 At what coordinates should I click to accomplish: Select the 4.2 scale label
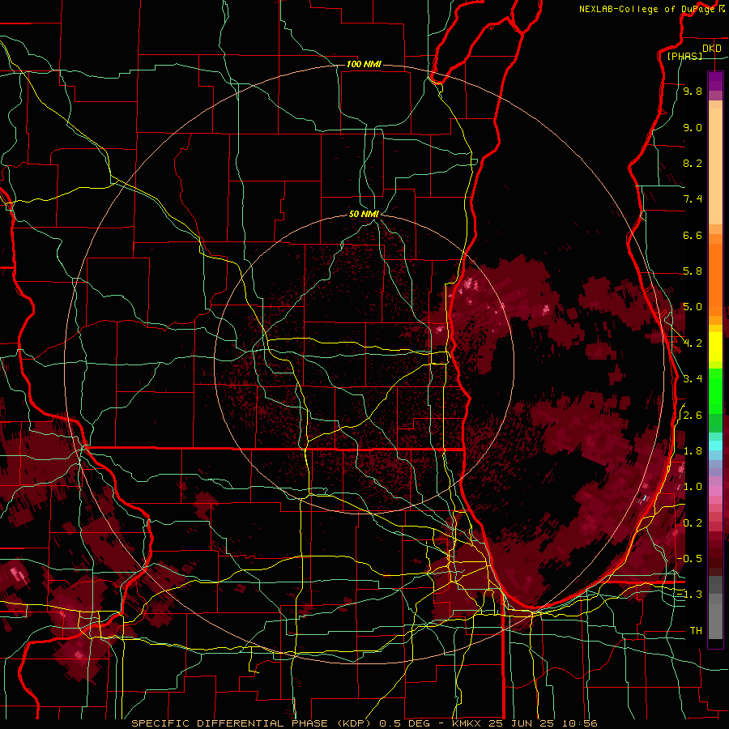tap(693, 343)
